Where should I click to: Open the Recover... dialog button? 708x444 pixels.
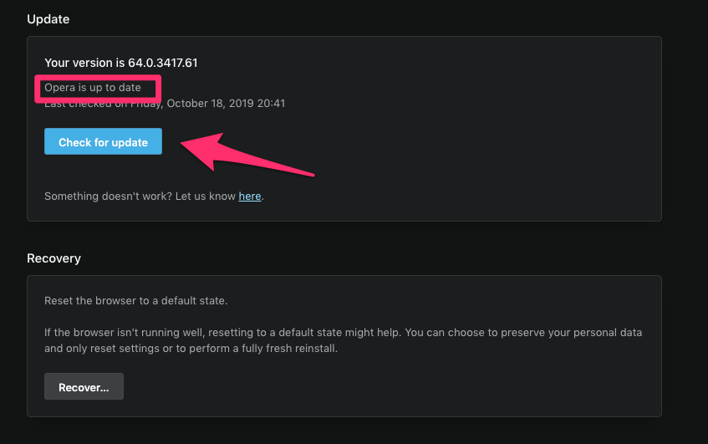point(84,387)
